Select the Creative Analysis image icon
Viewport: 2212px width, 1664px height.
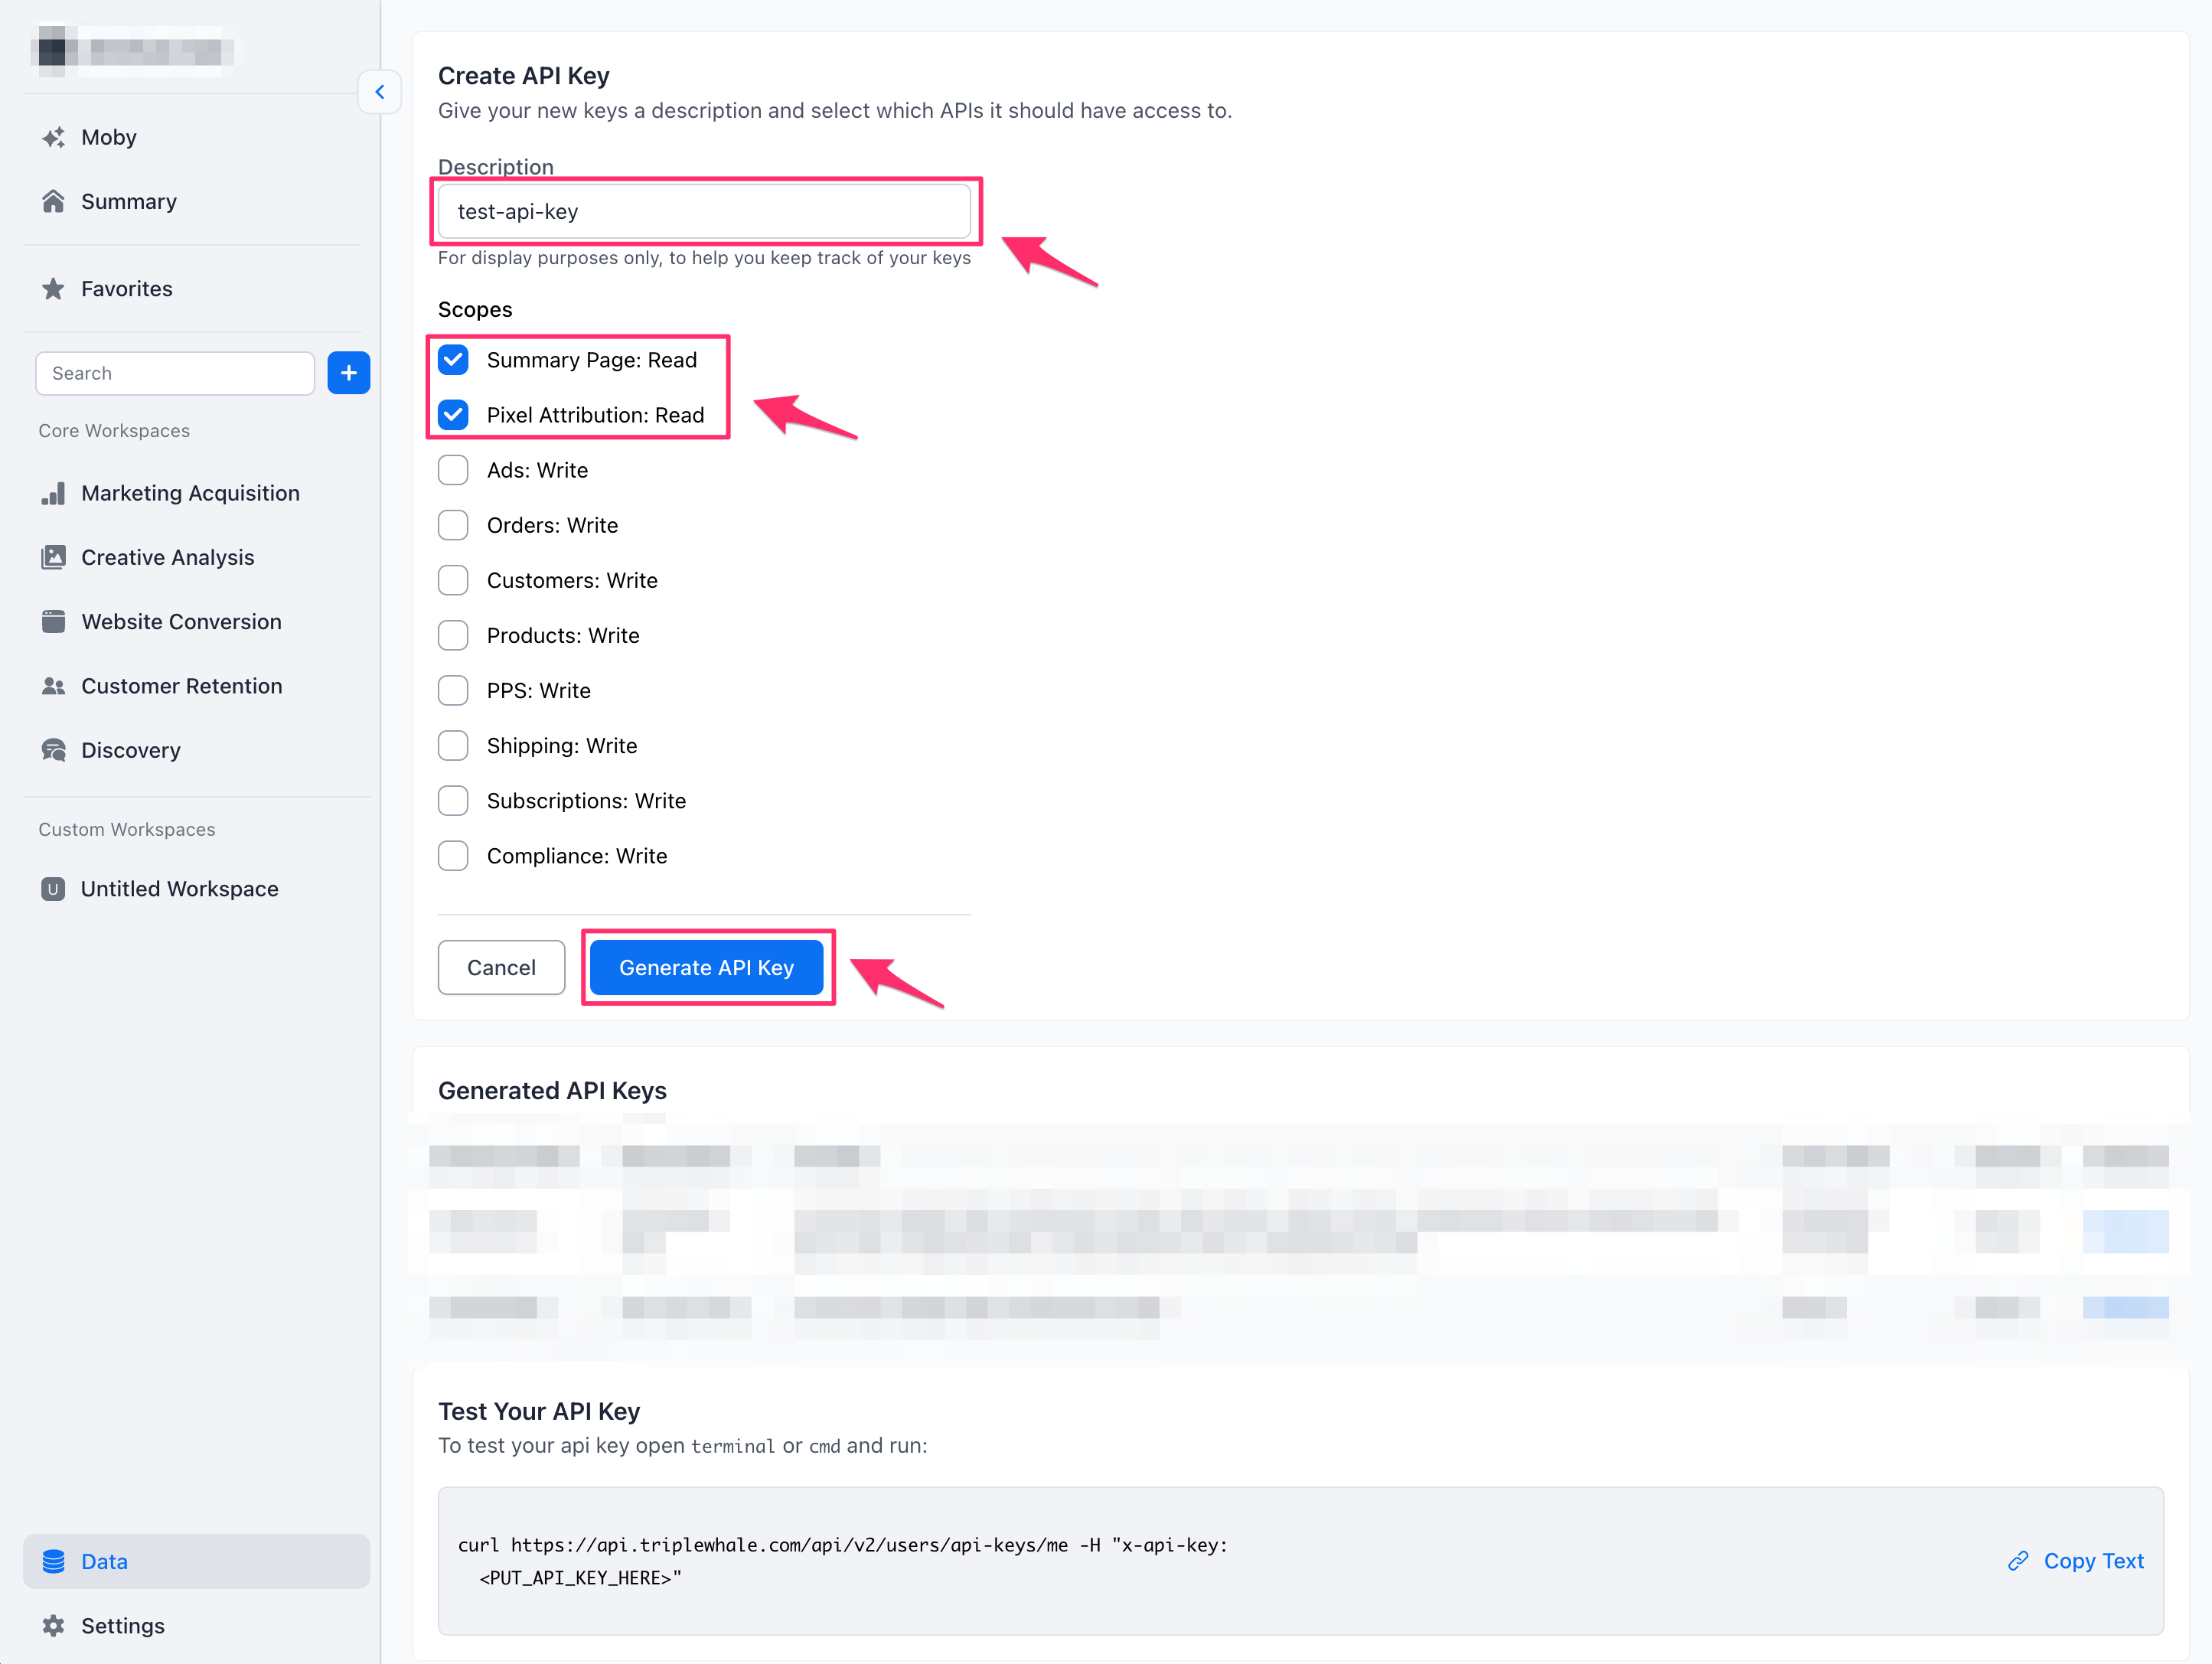(54, 557)
